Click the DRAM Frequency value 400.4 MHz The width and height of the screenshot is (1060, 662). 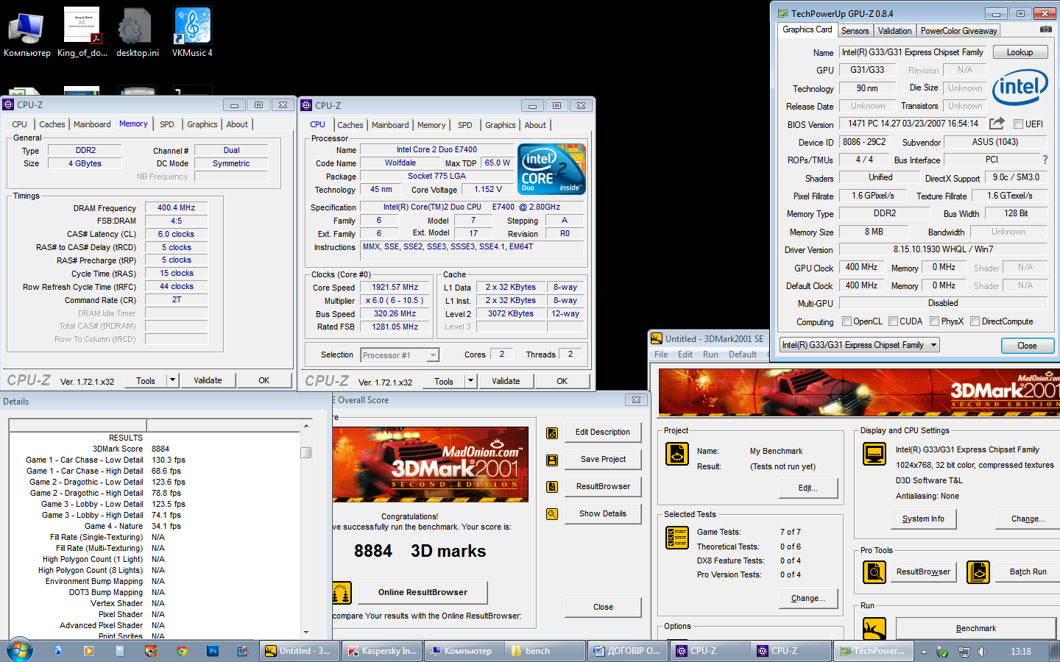point(177,208)
